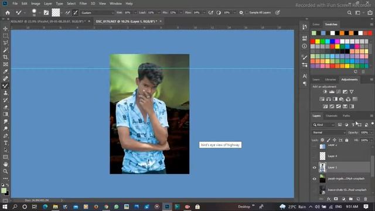375x211 pixels.
Task: Click the Home button in options bar
Action: coord(8,13)
